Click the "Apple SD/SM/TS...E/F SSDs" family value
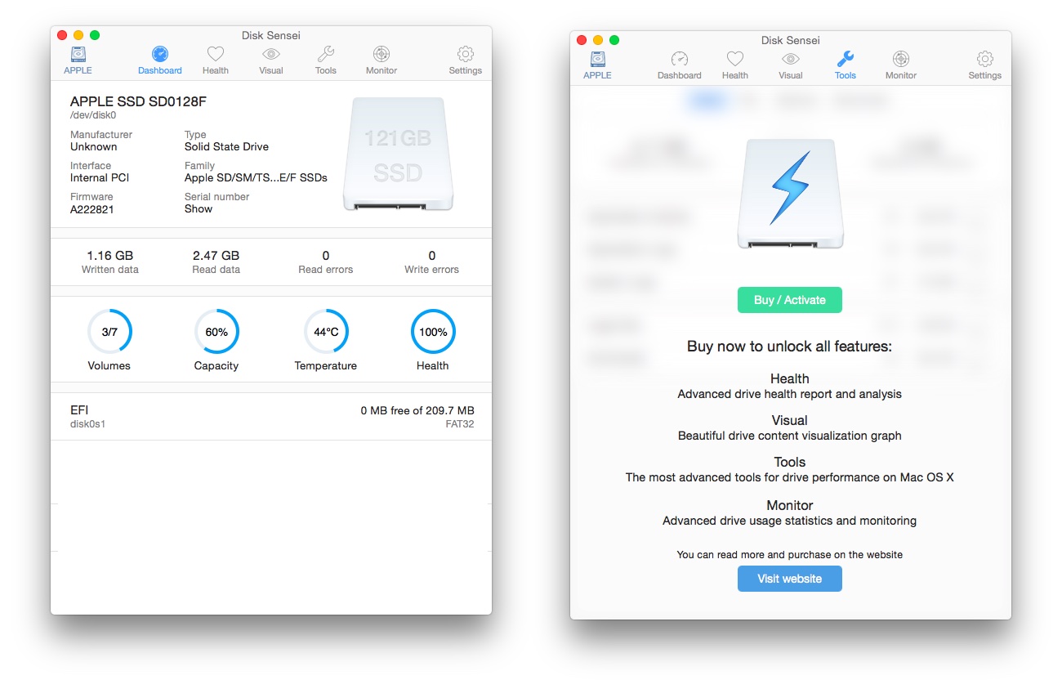The height and width of the screenshot is (680, 1062). [256, 178]
